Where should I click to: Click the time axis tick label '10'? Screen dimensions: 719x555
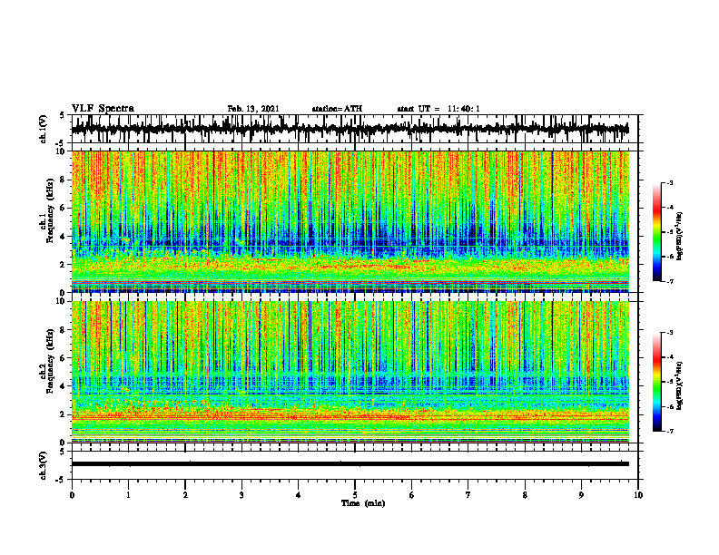(x=638, y=495)
